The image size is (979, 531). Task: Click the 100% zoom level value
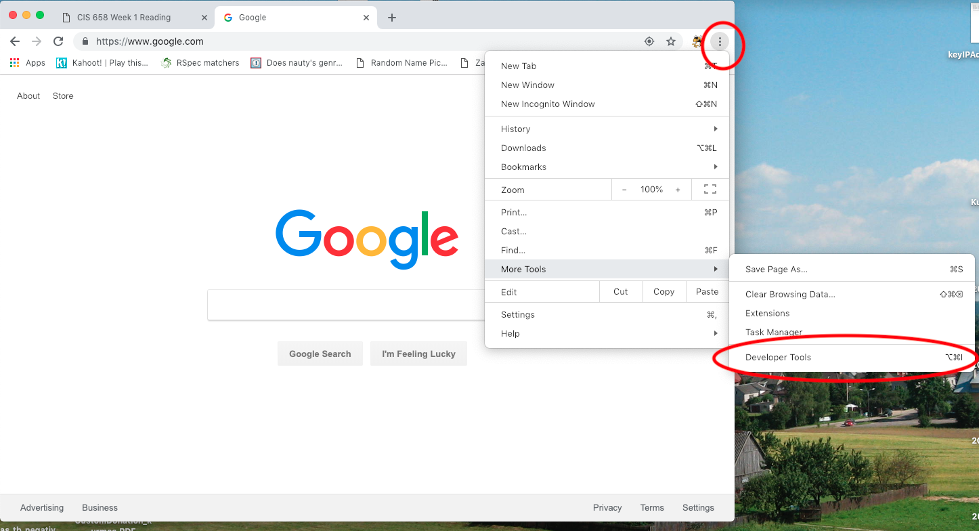(x=651, y=190)
